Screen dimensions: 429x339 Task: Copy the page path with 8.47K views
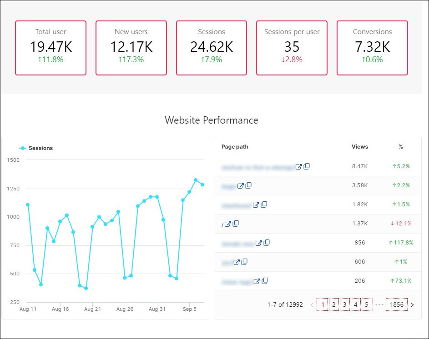[x=307, y=166]
